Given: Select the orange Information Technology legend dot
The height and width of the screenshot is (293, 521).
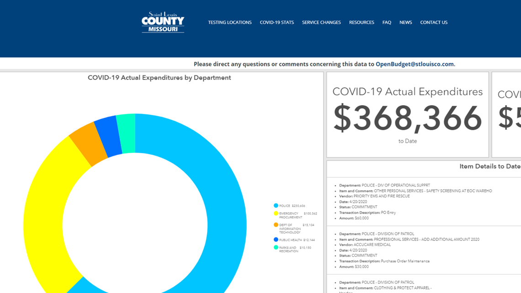Looking at the screenshot, I should click(276, 225).
